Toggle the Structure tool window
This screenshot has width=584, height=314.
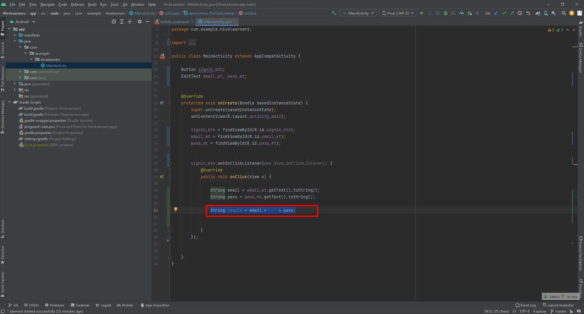3,229
